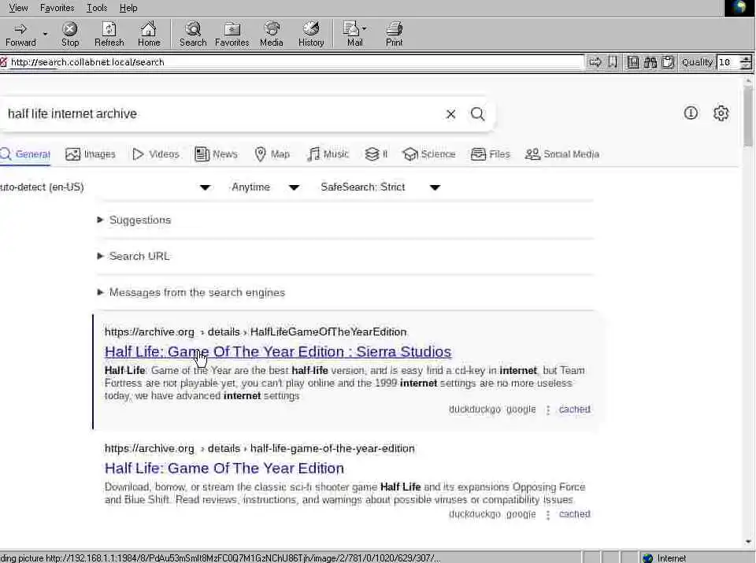Click the book page icon in the links bar
Viewport: 756px width, 563px height.
point(632,62)
